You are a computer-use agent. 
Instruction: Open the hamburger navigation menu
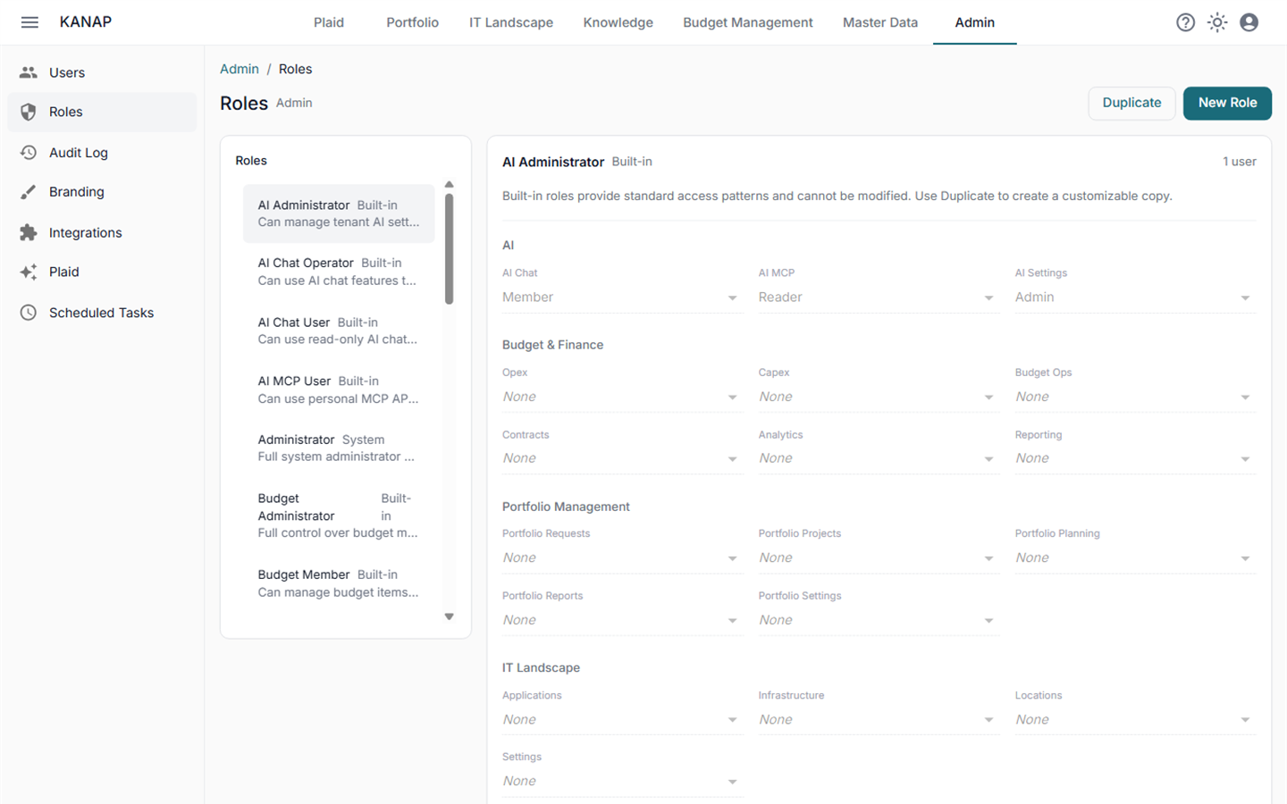tap(29, 22)
